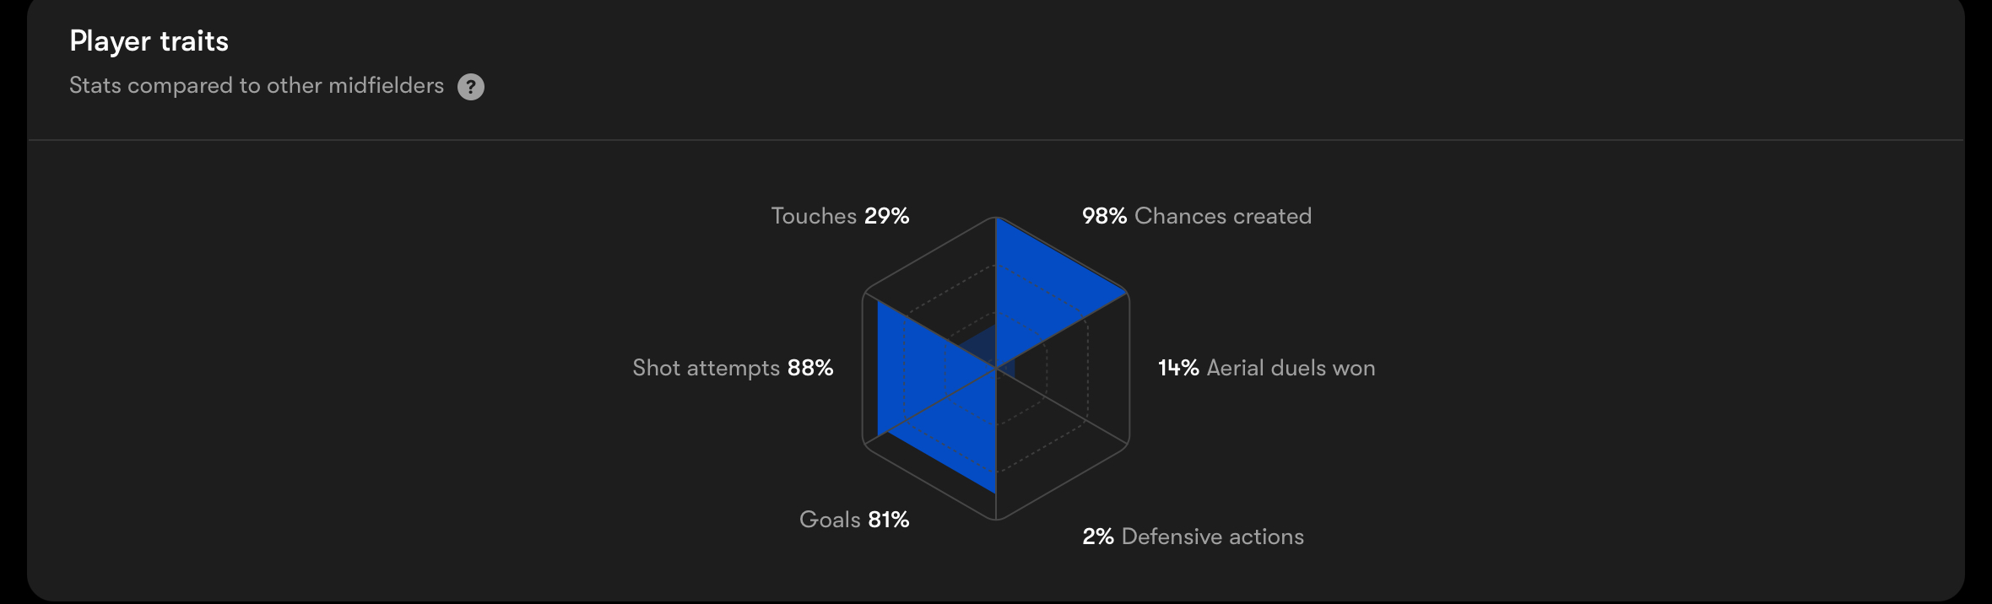Click the question mark help icon
Screen dimensions: 1992x604
tap(471, 87)
